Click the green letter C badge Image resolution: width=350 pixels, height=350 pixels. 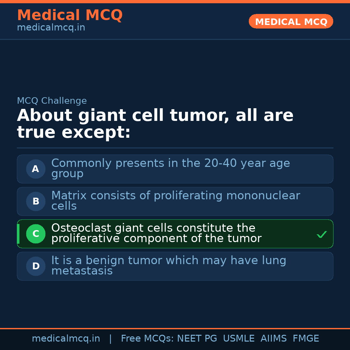[x=36, y=234]
